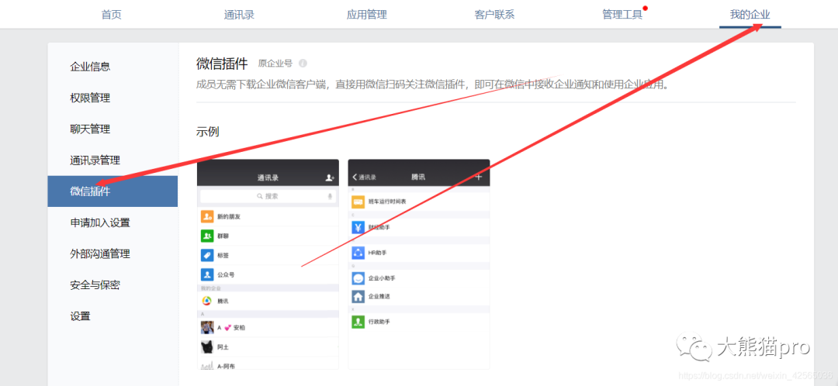
Task: Click the avatar next to A 安柏
Action: [x=207, y=327]
